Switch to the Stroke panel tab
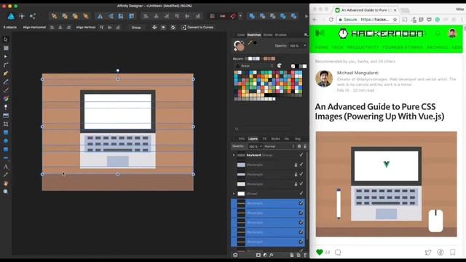The width and height of the screenshot is (466, 262). [x=268, y=35]
